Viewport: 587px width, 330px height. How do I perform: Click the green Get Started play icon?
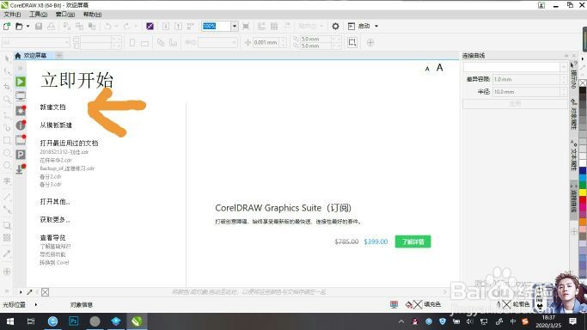21,82
